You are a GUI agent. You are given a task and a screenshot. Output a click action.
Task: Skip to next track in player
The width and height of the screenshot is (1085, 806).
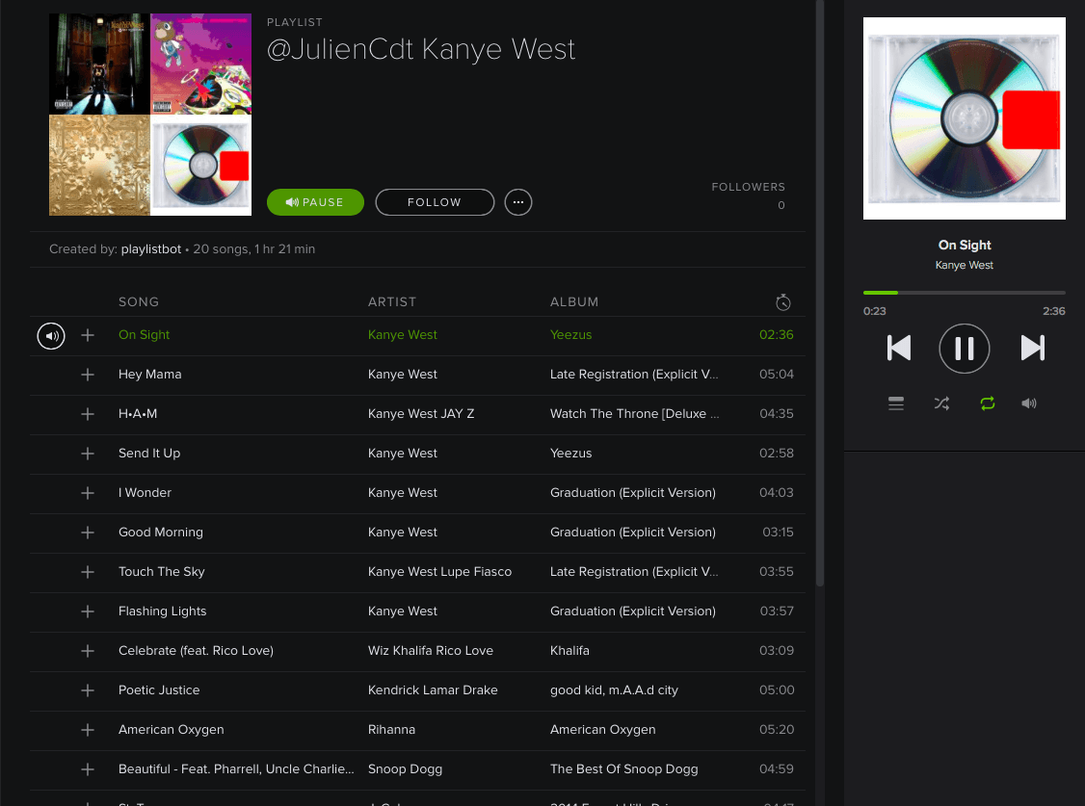tap(1032, 348)
